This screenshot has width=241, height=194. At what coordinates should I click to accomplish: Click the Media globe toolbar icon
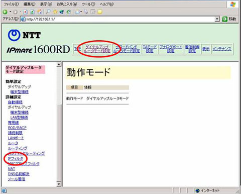(62, 12)
